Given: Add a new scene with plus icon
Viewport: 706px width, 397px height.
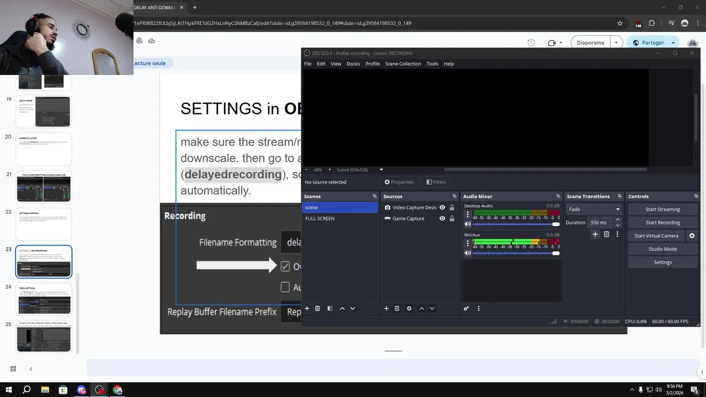Looking at the screenshot, I should (307, 309).
